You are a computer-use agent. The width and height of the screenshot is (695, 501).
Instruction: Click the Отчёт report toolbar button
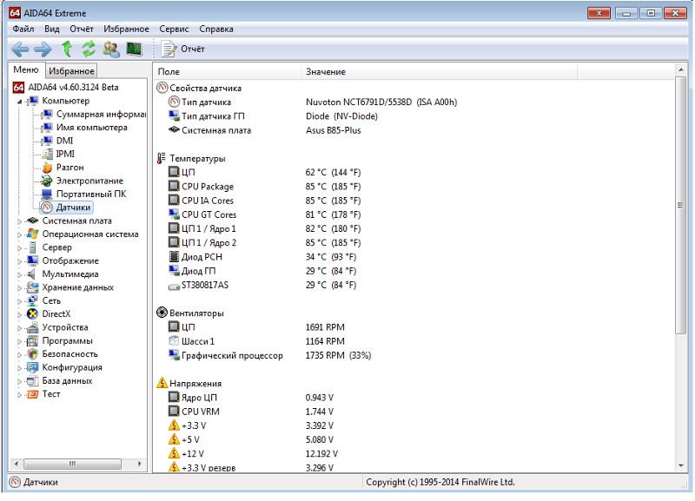point(183,49)
